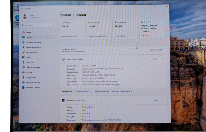Open Advanced system settings link

pyautogui.click(x=122, y=91)
